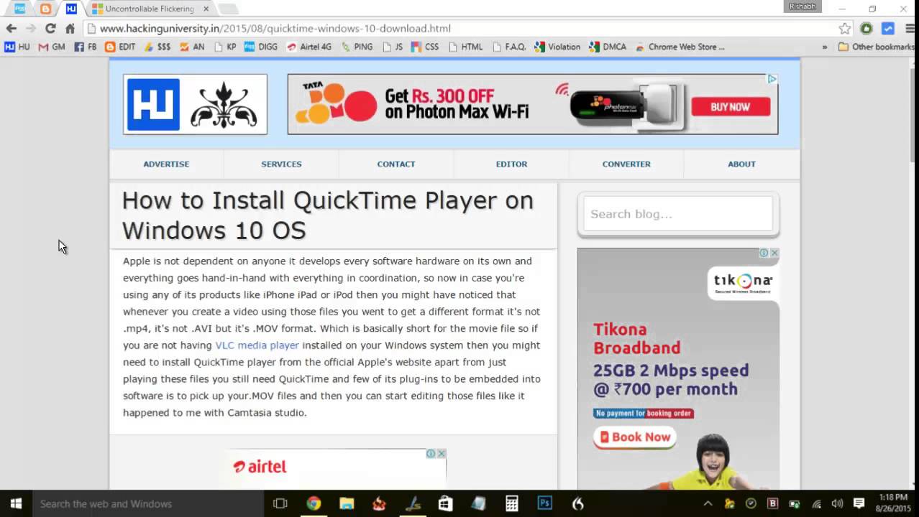This screenshot has width=919, height=517.
Task: Close the Tikona Broadband ad
Action: tap(774, 253)
